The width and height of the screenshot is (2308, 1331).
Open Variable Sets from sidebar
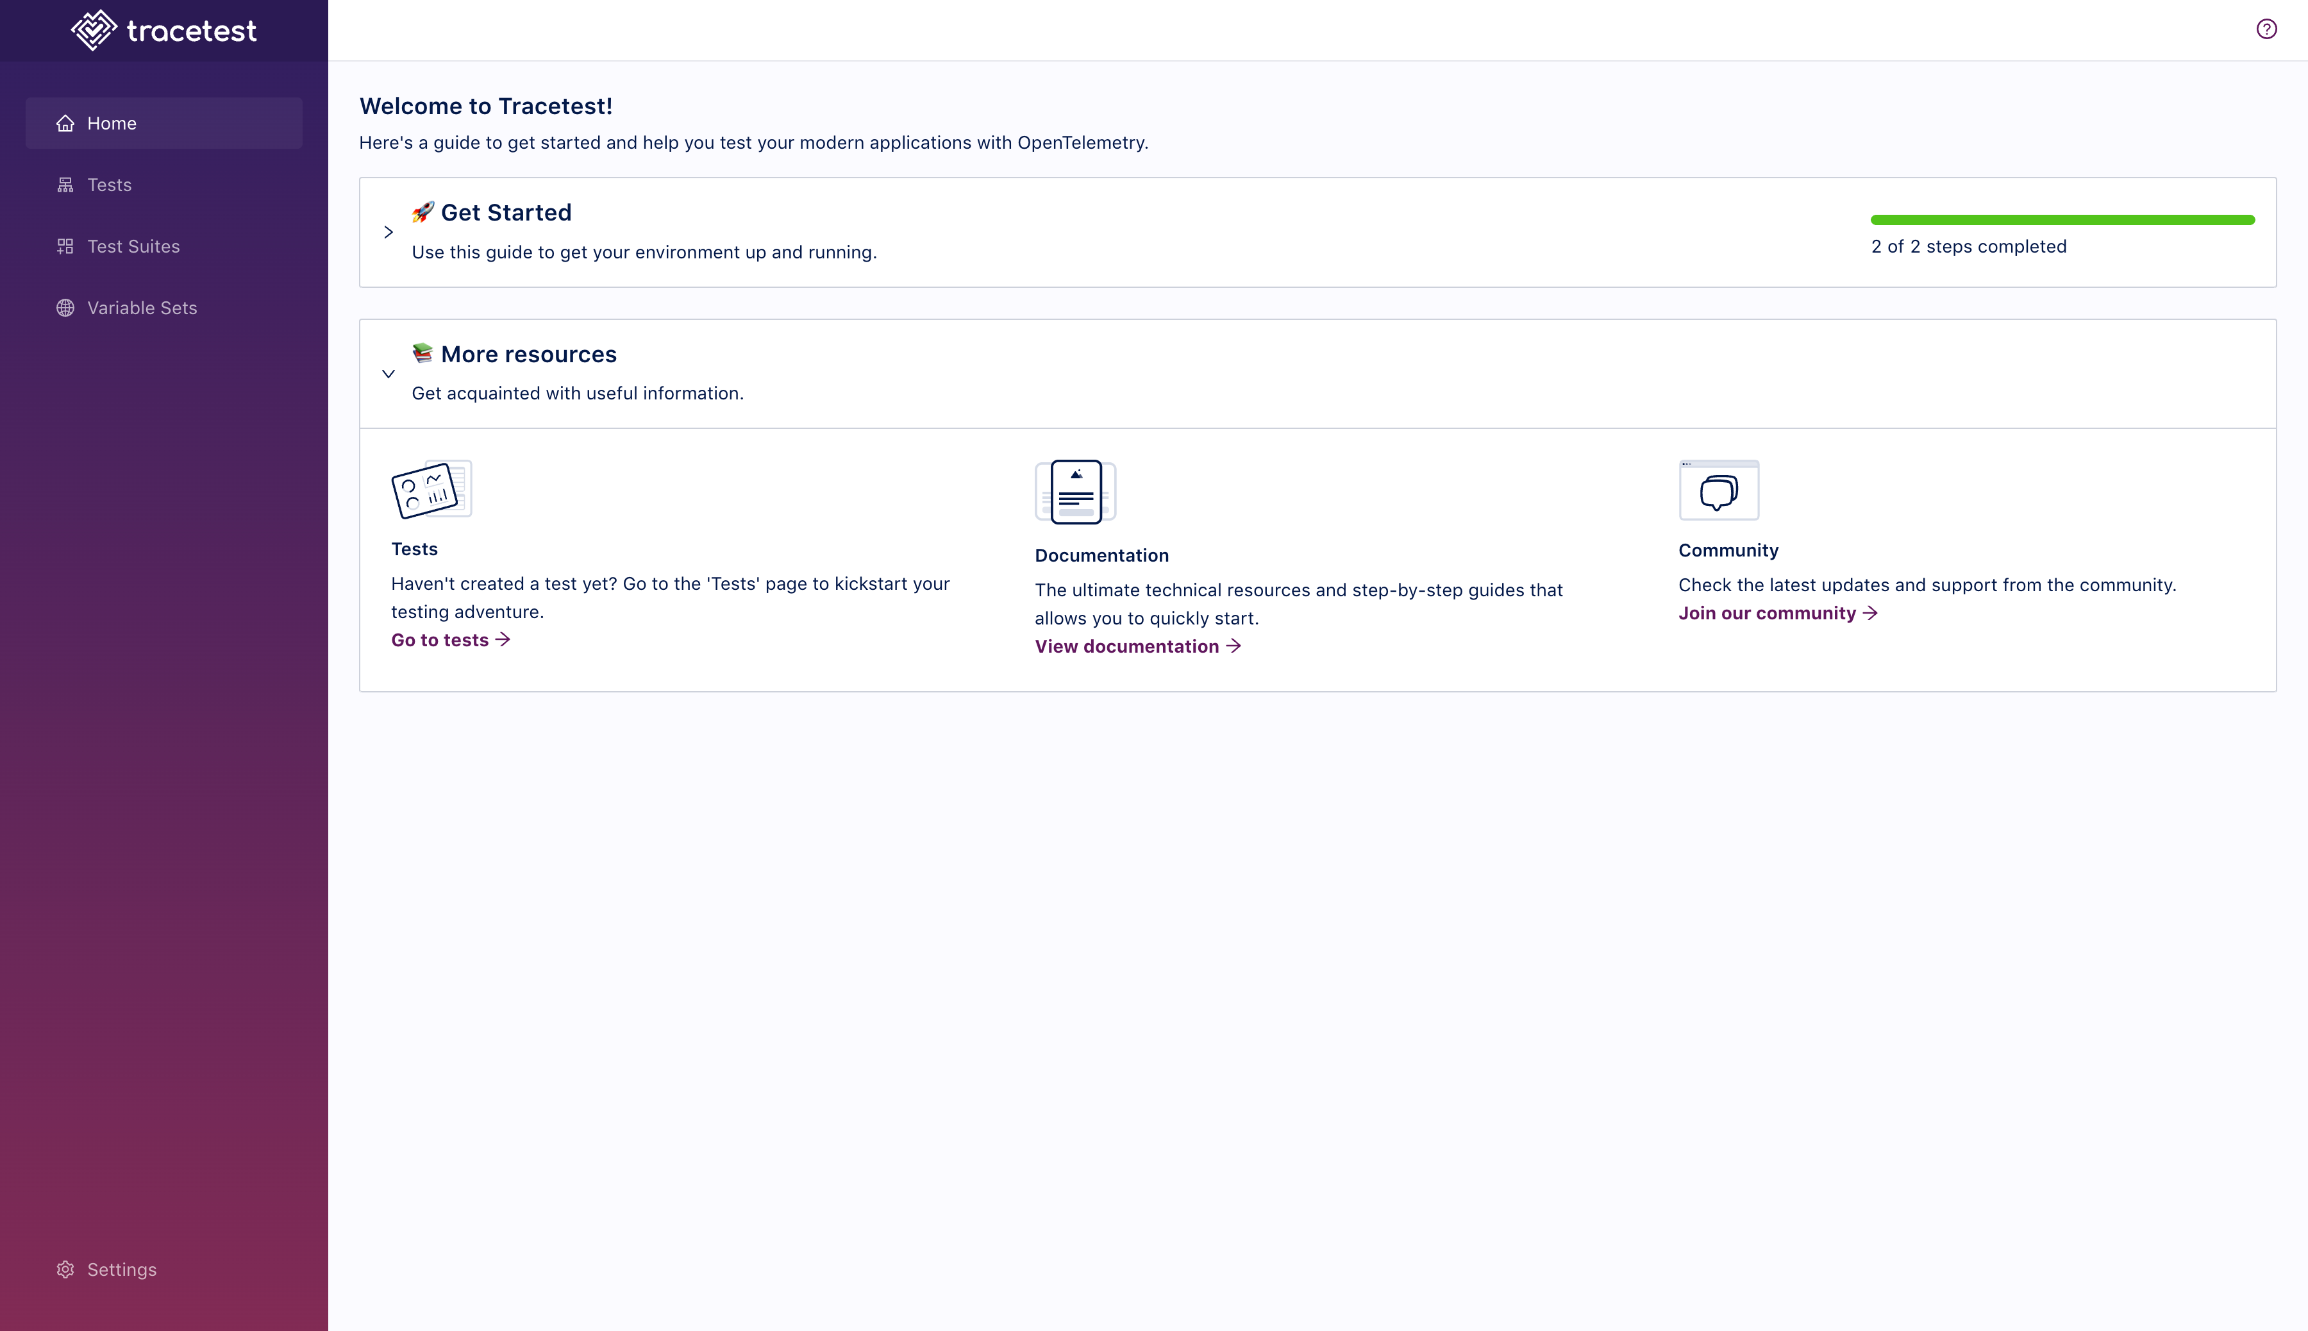click(x=163, y=308)
